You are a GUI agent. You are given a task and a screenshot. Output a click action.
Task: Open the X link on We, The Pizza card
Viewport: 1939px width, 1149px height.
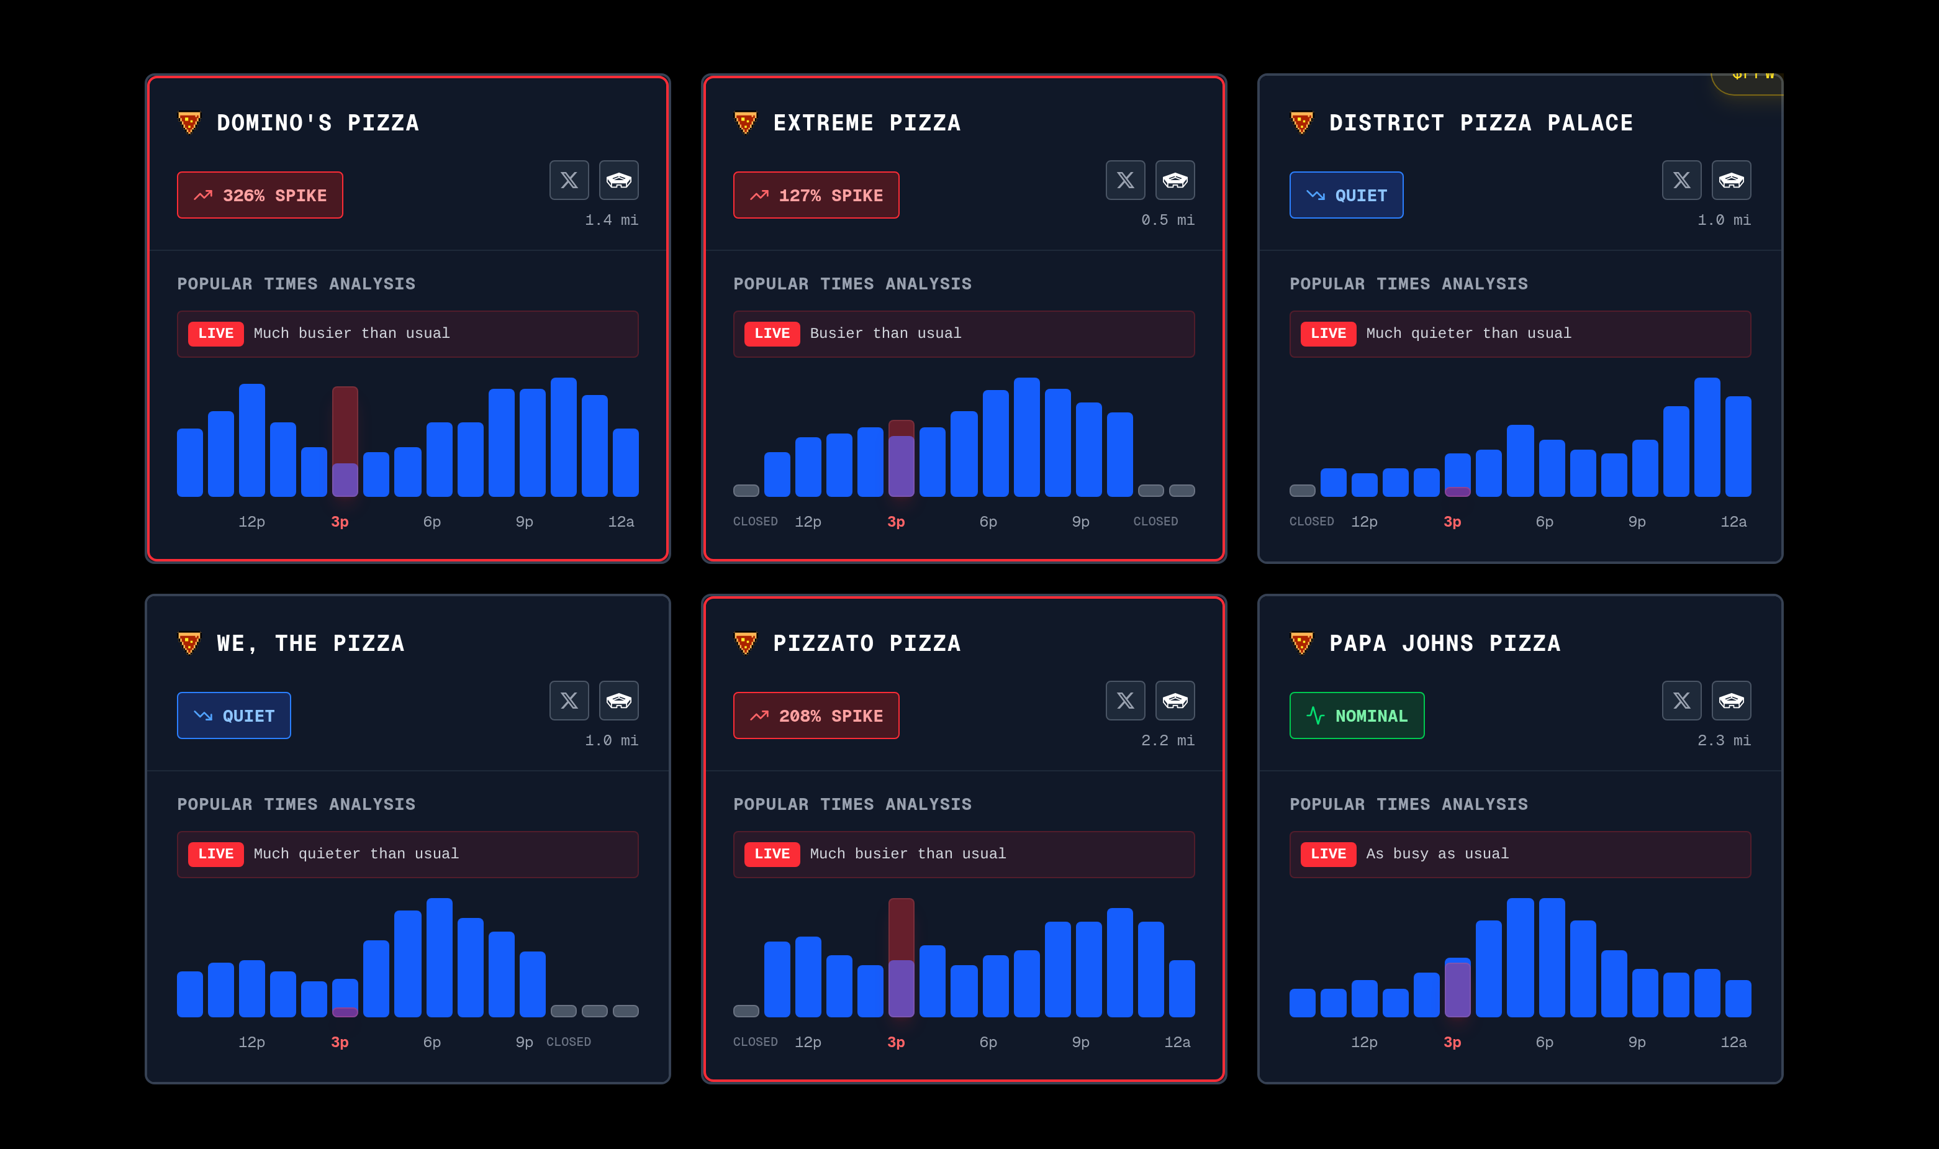pyautogui.click(x=569, y=701)
